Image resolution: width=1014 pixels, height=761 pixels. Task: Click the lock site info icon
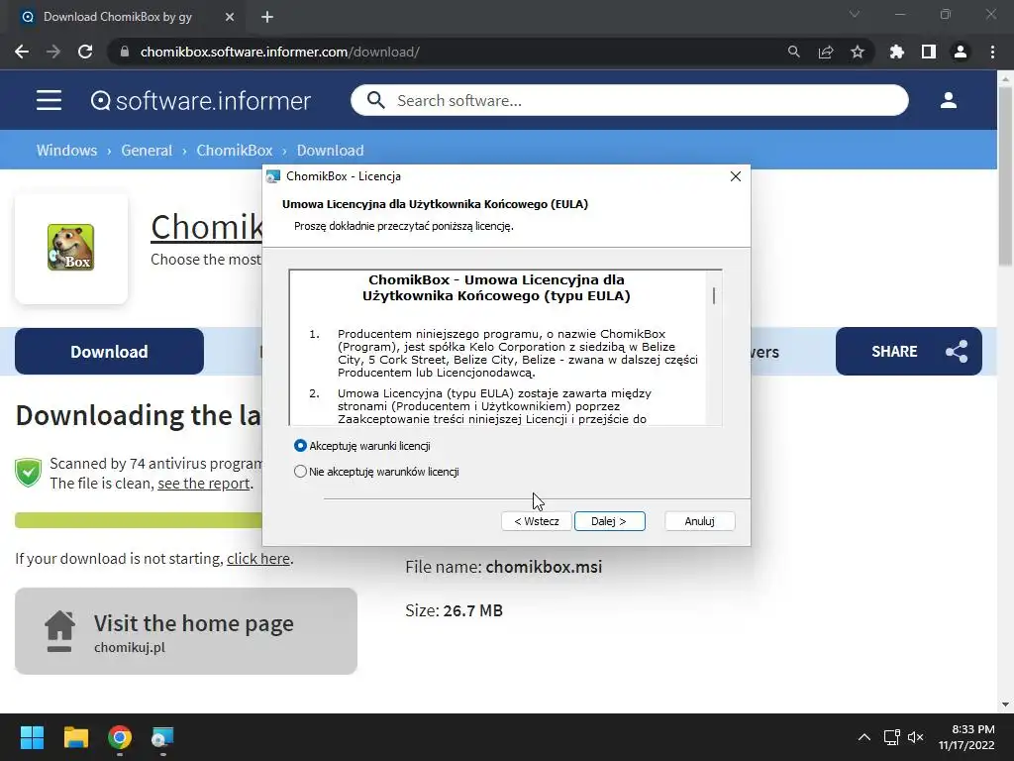pyautogui.click(x=125, y=52)
